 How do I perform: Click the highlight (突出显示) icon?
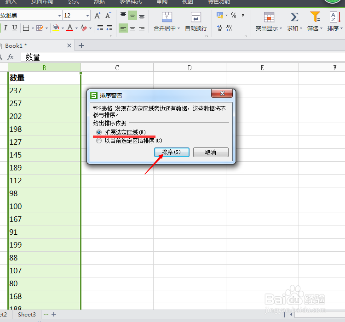coord(269,17)
